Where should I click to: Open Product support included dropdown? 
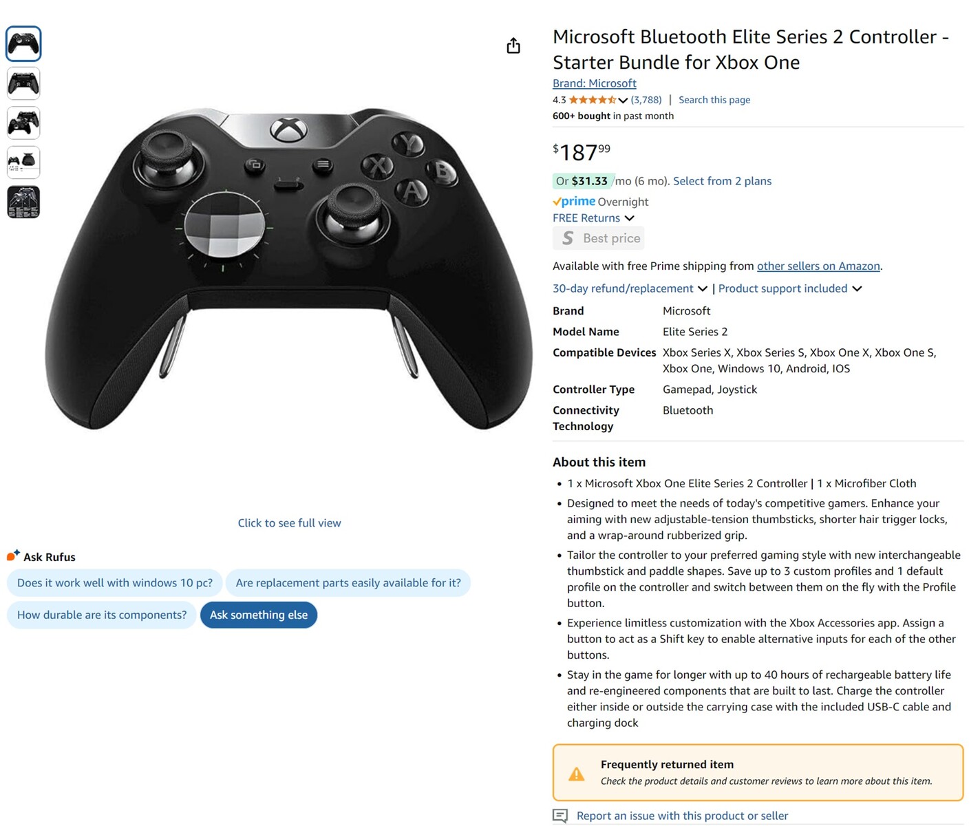[857, 288]
